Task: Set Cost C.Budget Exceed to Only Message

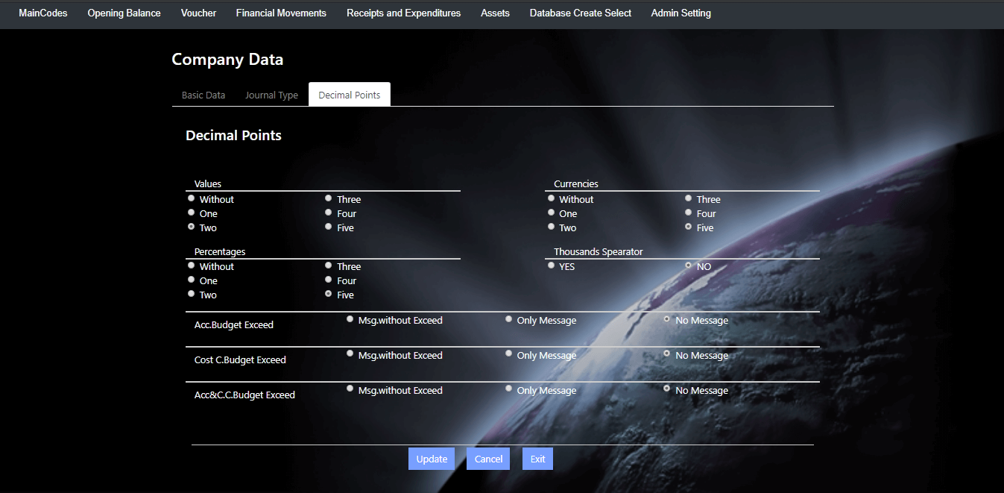Action: pos(509,354)
